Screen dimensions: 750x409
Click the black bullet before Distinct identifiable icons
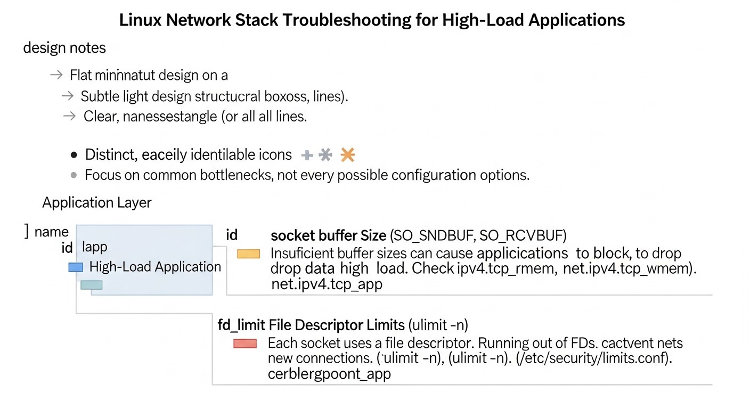[74, 155]
